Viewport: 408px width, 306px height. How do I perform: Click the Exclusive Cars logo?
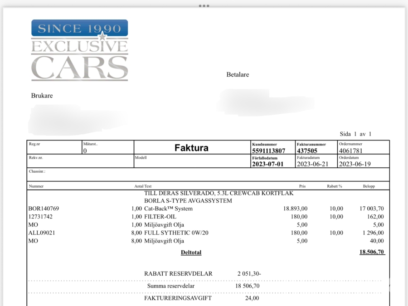tap(79, 50)
